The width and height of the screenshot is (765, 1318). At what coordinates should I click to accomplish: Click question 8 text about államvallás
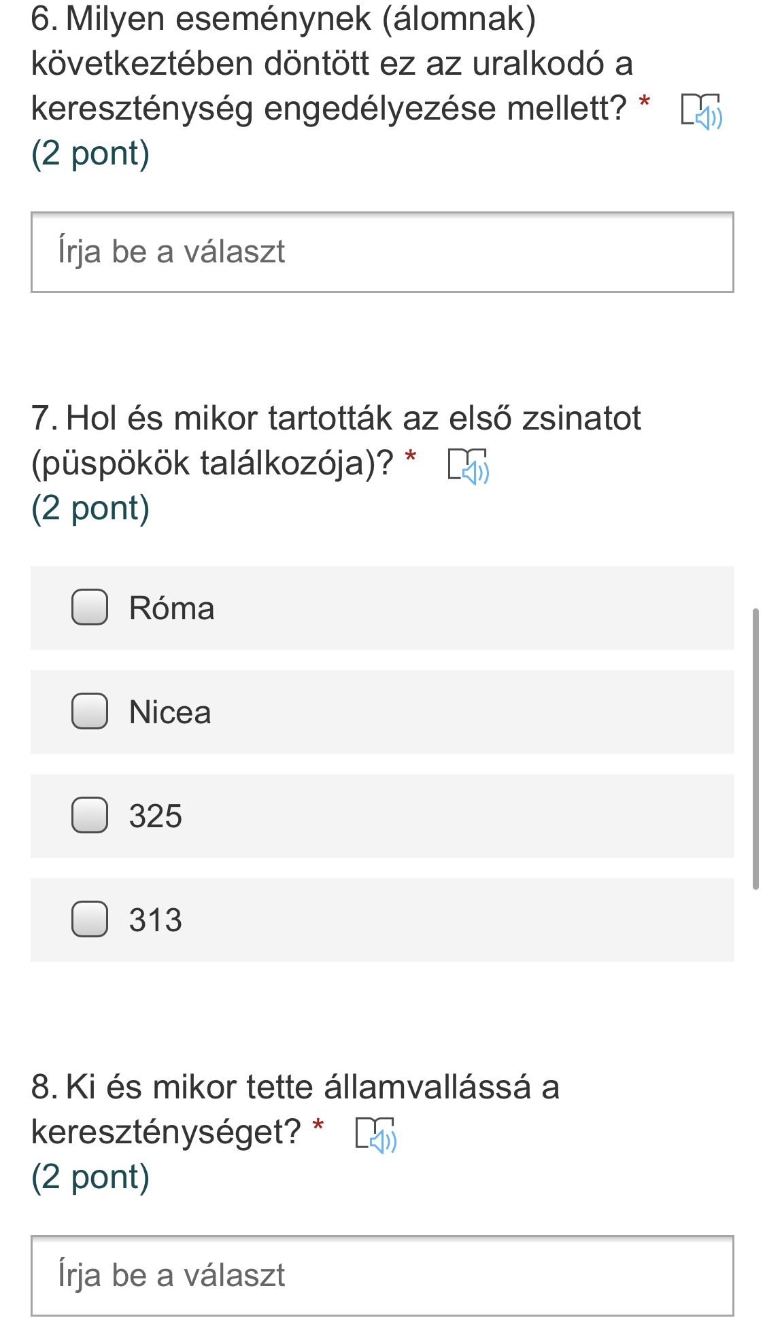tap(295, 1087)
